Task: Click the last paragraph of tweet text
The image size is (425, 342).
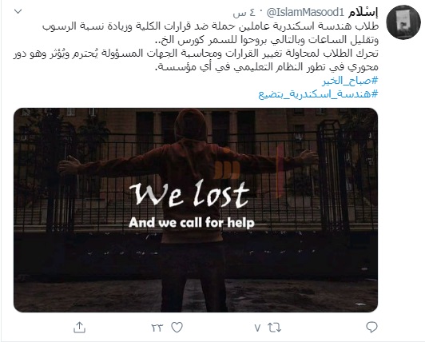Action: pyautogui.click(x=196, y=60)
